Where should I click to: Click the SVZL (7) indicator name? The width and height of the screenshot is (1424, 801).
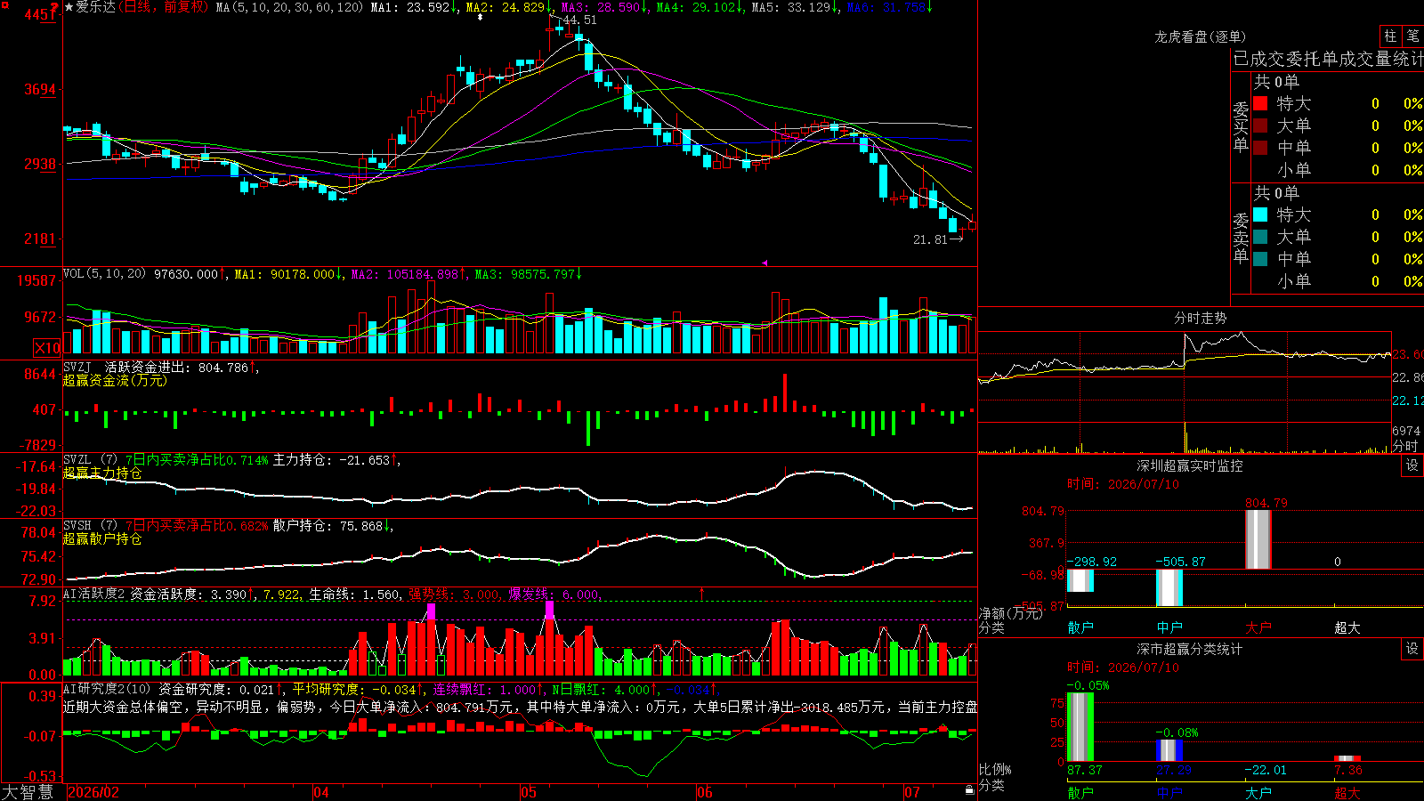(x=90, y=460)
